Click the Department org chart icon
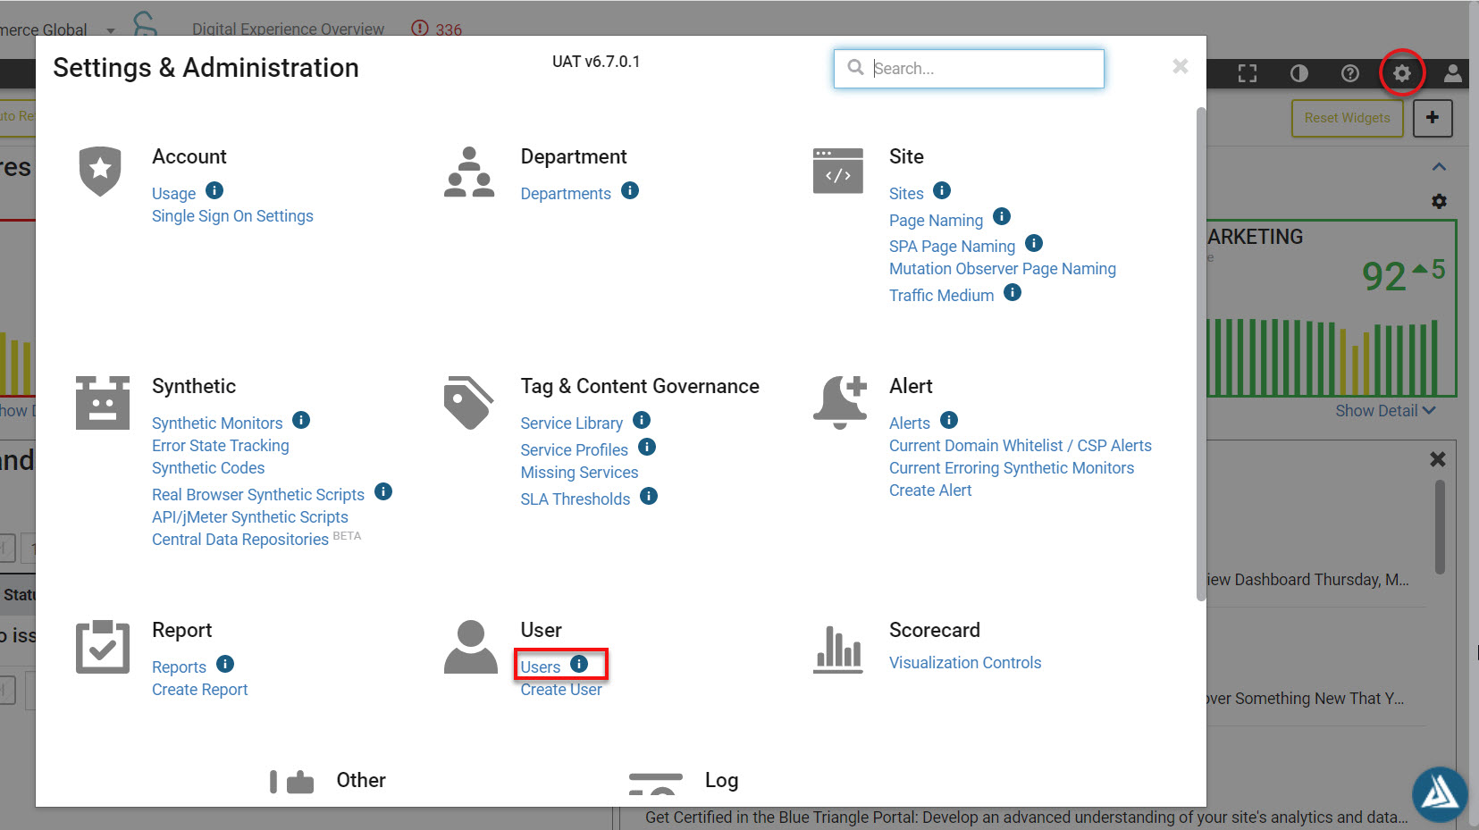Image resolution: width=1479 pixels, height=830 pixels. click(x=469, y=172)
